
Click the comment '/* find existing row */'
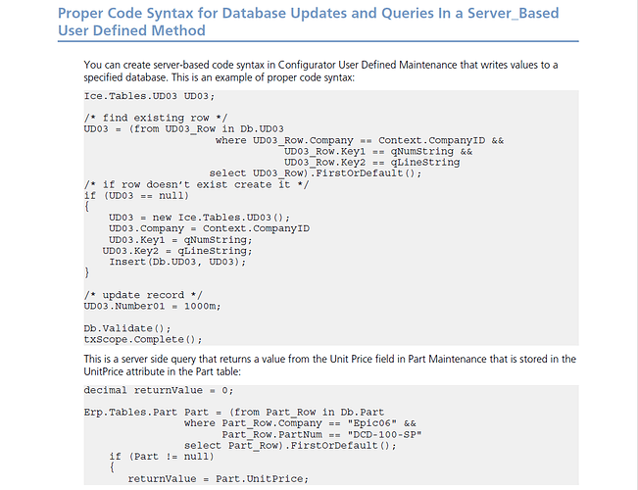(156, 118)
